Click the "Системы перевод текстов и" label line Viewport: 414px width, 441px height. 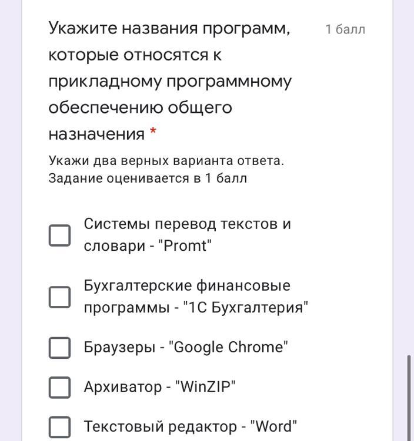(x=187, y=224)
